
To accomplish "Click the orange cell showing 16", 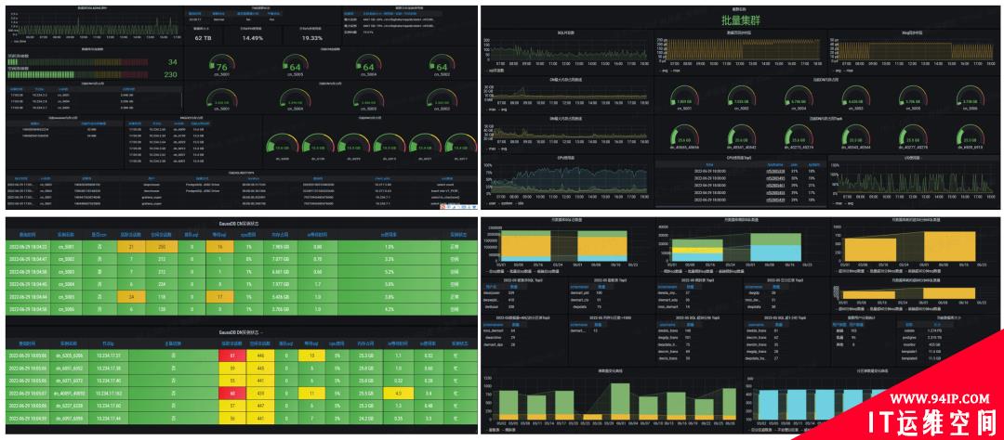I will point(219,247).
